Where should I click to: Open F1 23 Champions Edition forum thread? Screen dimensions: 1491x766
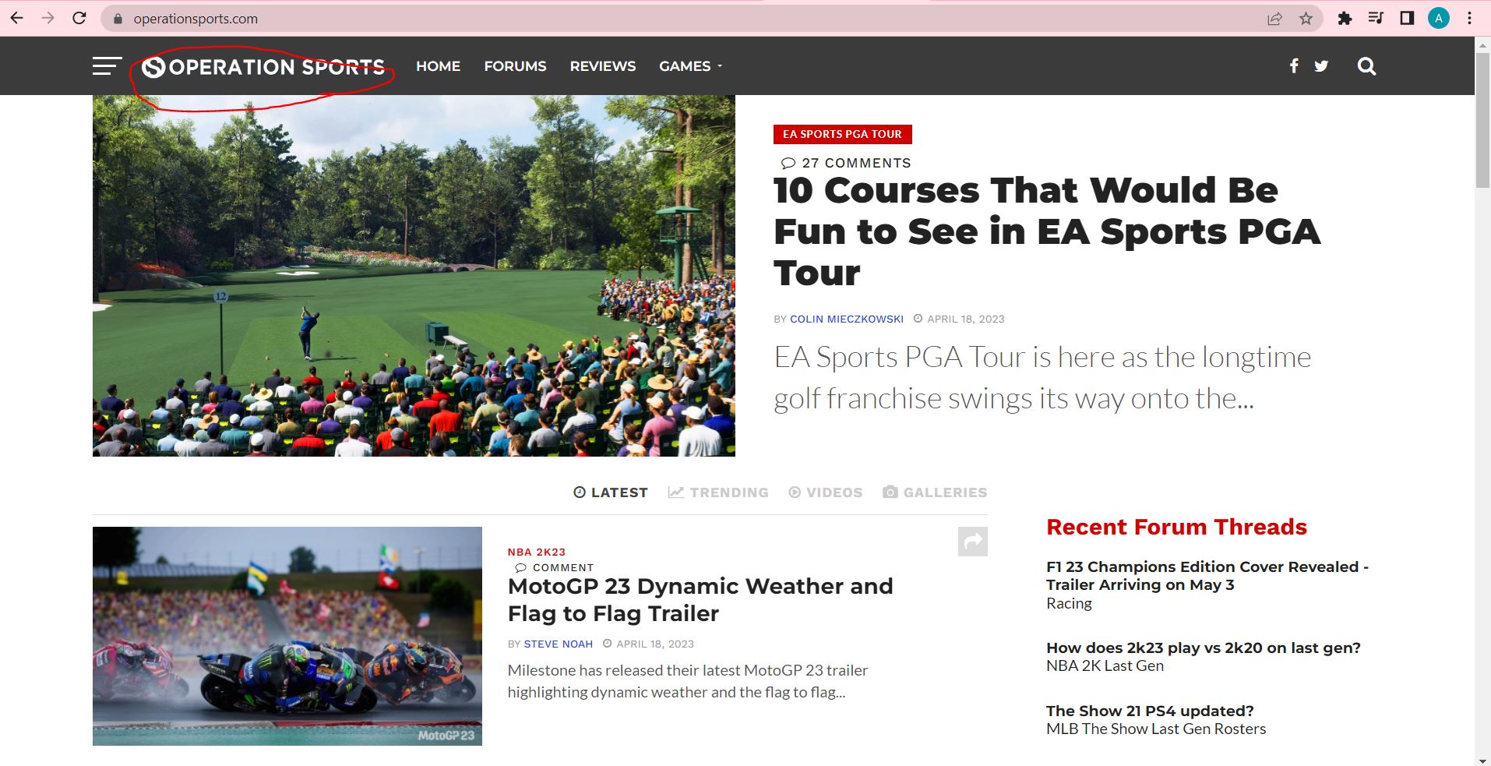pos(1207,576)
